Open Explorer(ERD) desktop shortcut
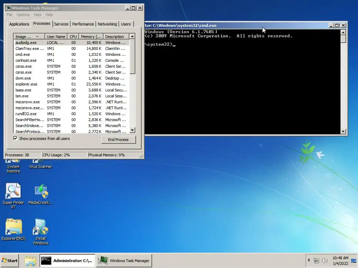 [13, 230]
